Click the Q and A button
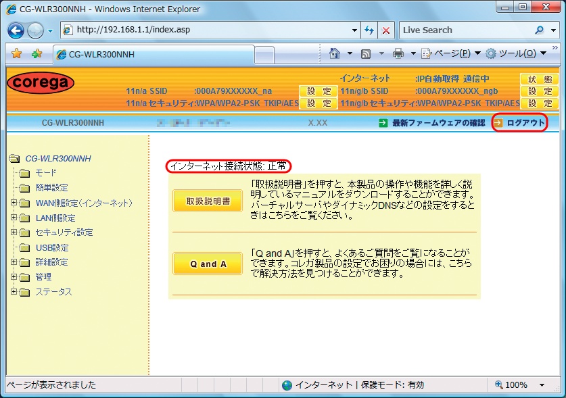Viewport: 566px width, 398px height. [208, 264]
